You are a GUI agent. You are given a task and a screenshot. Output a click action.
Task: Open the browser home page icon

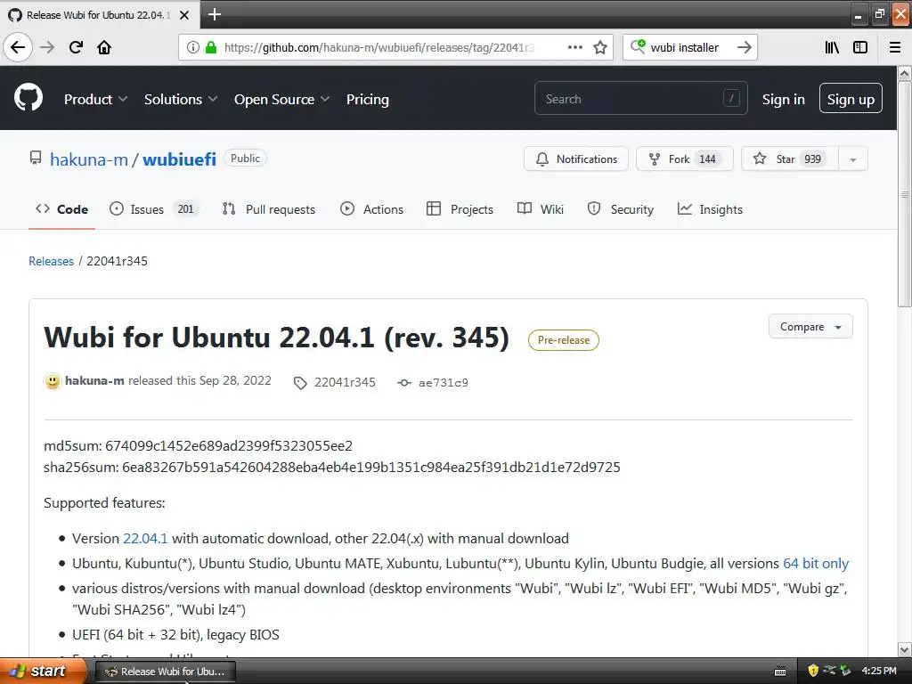tap(104, 47)
